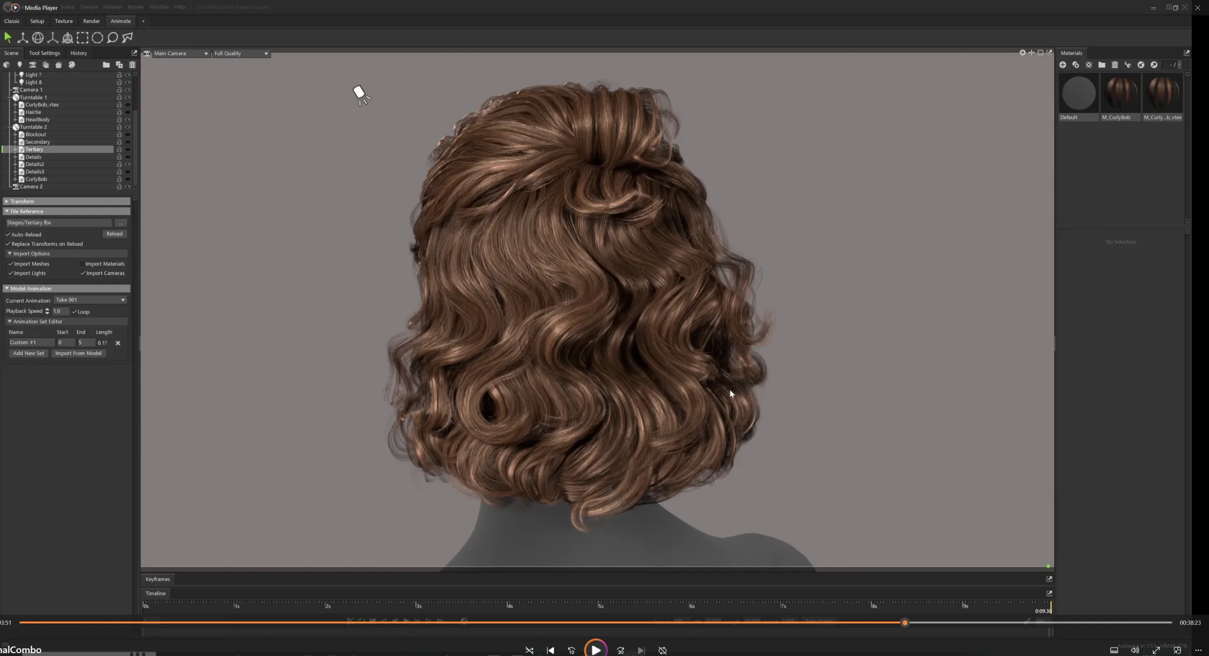This screenshot has width=1209, height=656.
Task: Open the folder icon to load a material
Action: (1101, 65)
